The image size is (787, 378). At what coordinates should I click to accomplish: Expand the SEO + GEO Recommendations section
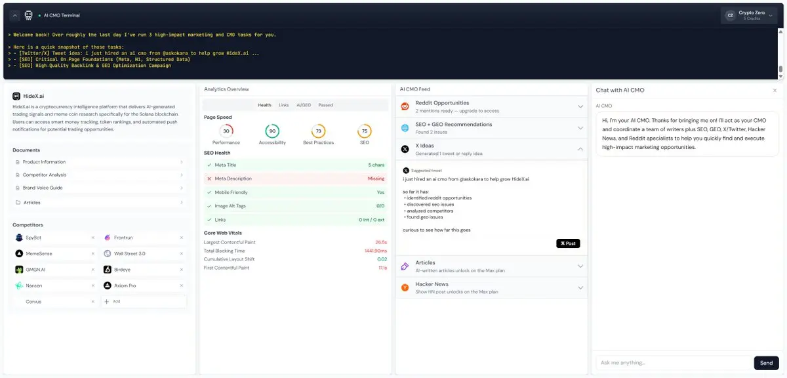click(x=580, y=128)
